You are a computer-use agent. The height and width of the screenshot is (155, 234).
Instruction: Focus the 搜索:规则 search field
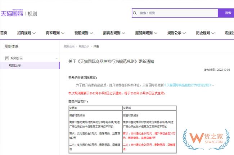point(175,13)
